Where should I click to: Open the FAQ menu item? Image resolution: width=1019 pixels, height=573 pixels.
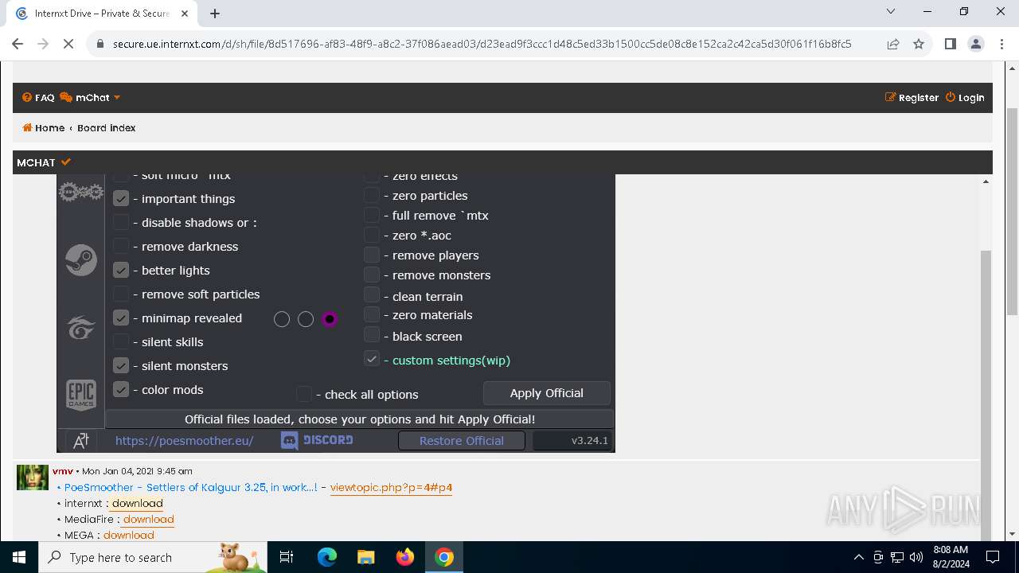pos(38,98)
